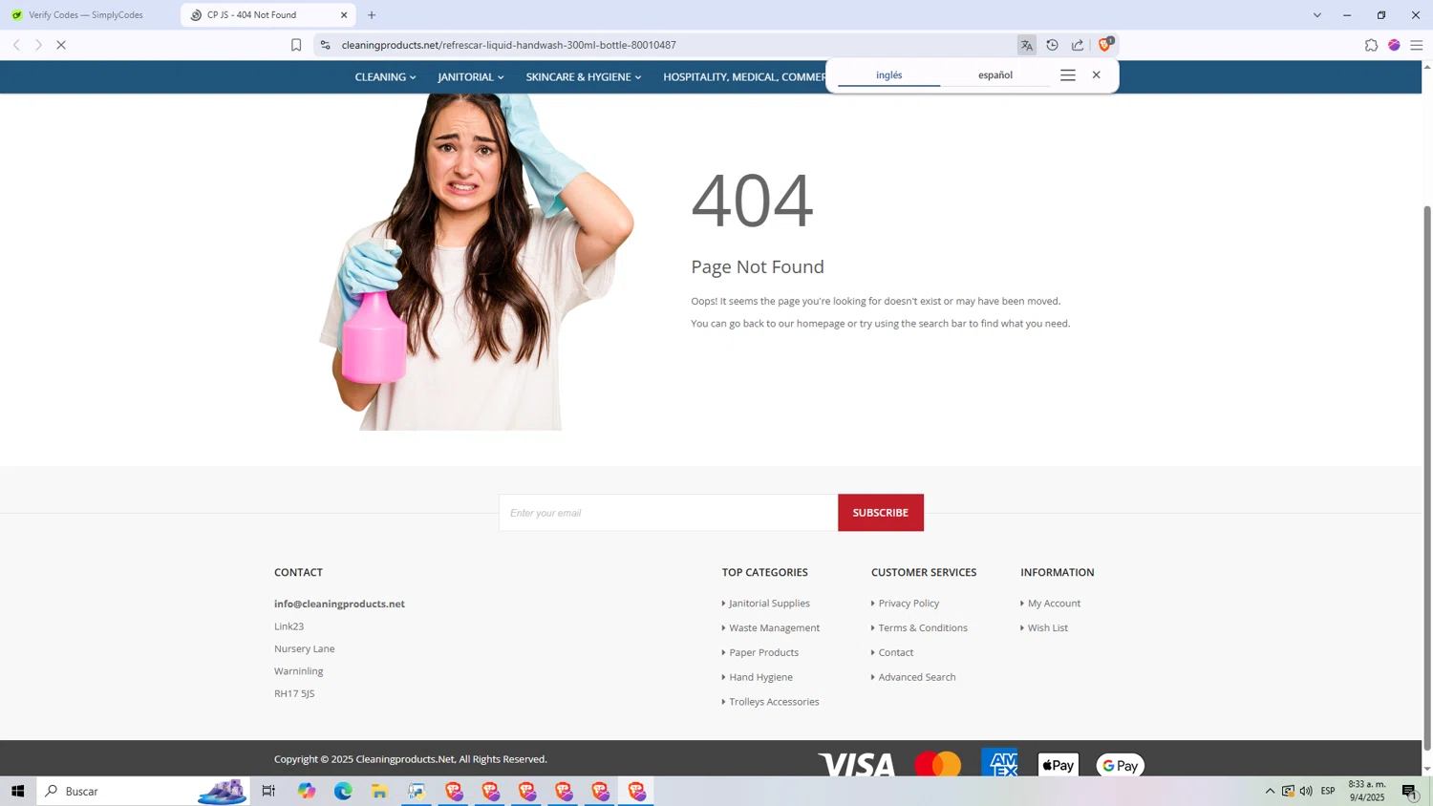Open the Janitorial Supplies link
The image size is (1433, 806).
click(x=769, y=604)
